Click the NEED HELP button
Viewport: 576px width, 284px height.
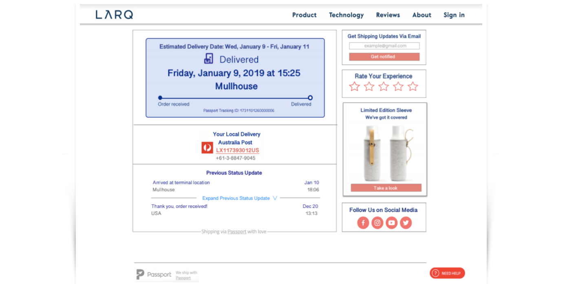click(447, 273)
